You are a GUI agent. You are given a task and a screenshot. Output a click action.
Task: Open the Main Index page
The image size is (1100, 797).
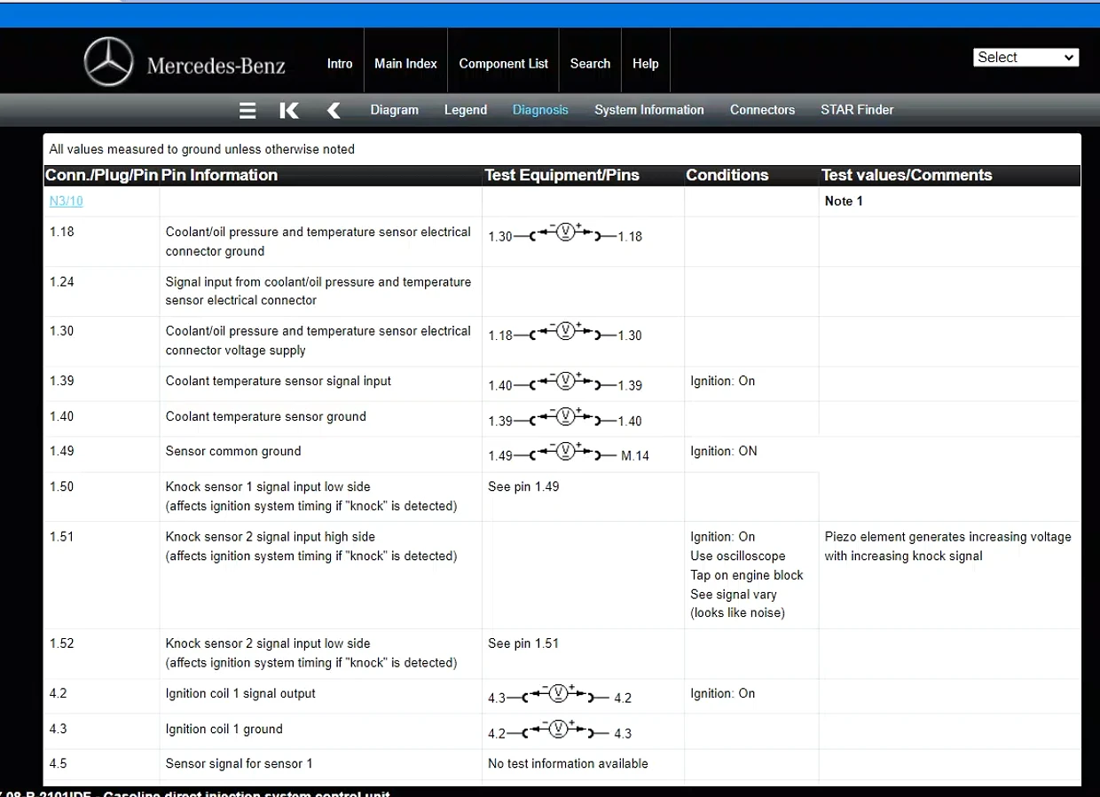[405, 64]
